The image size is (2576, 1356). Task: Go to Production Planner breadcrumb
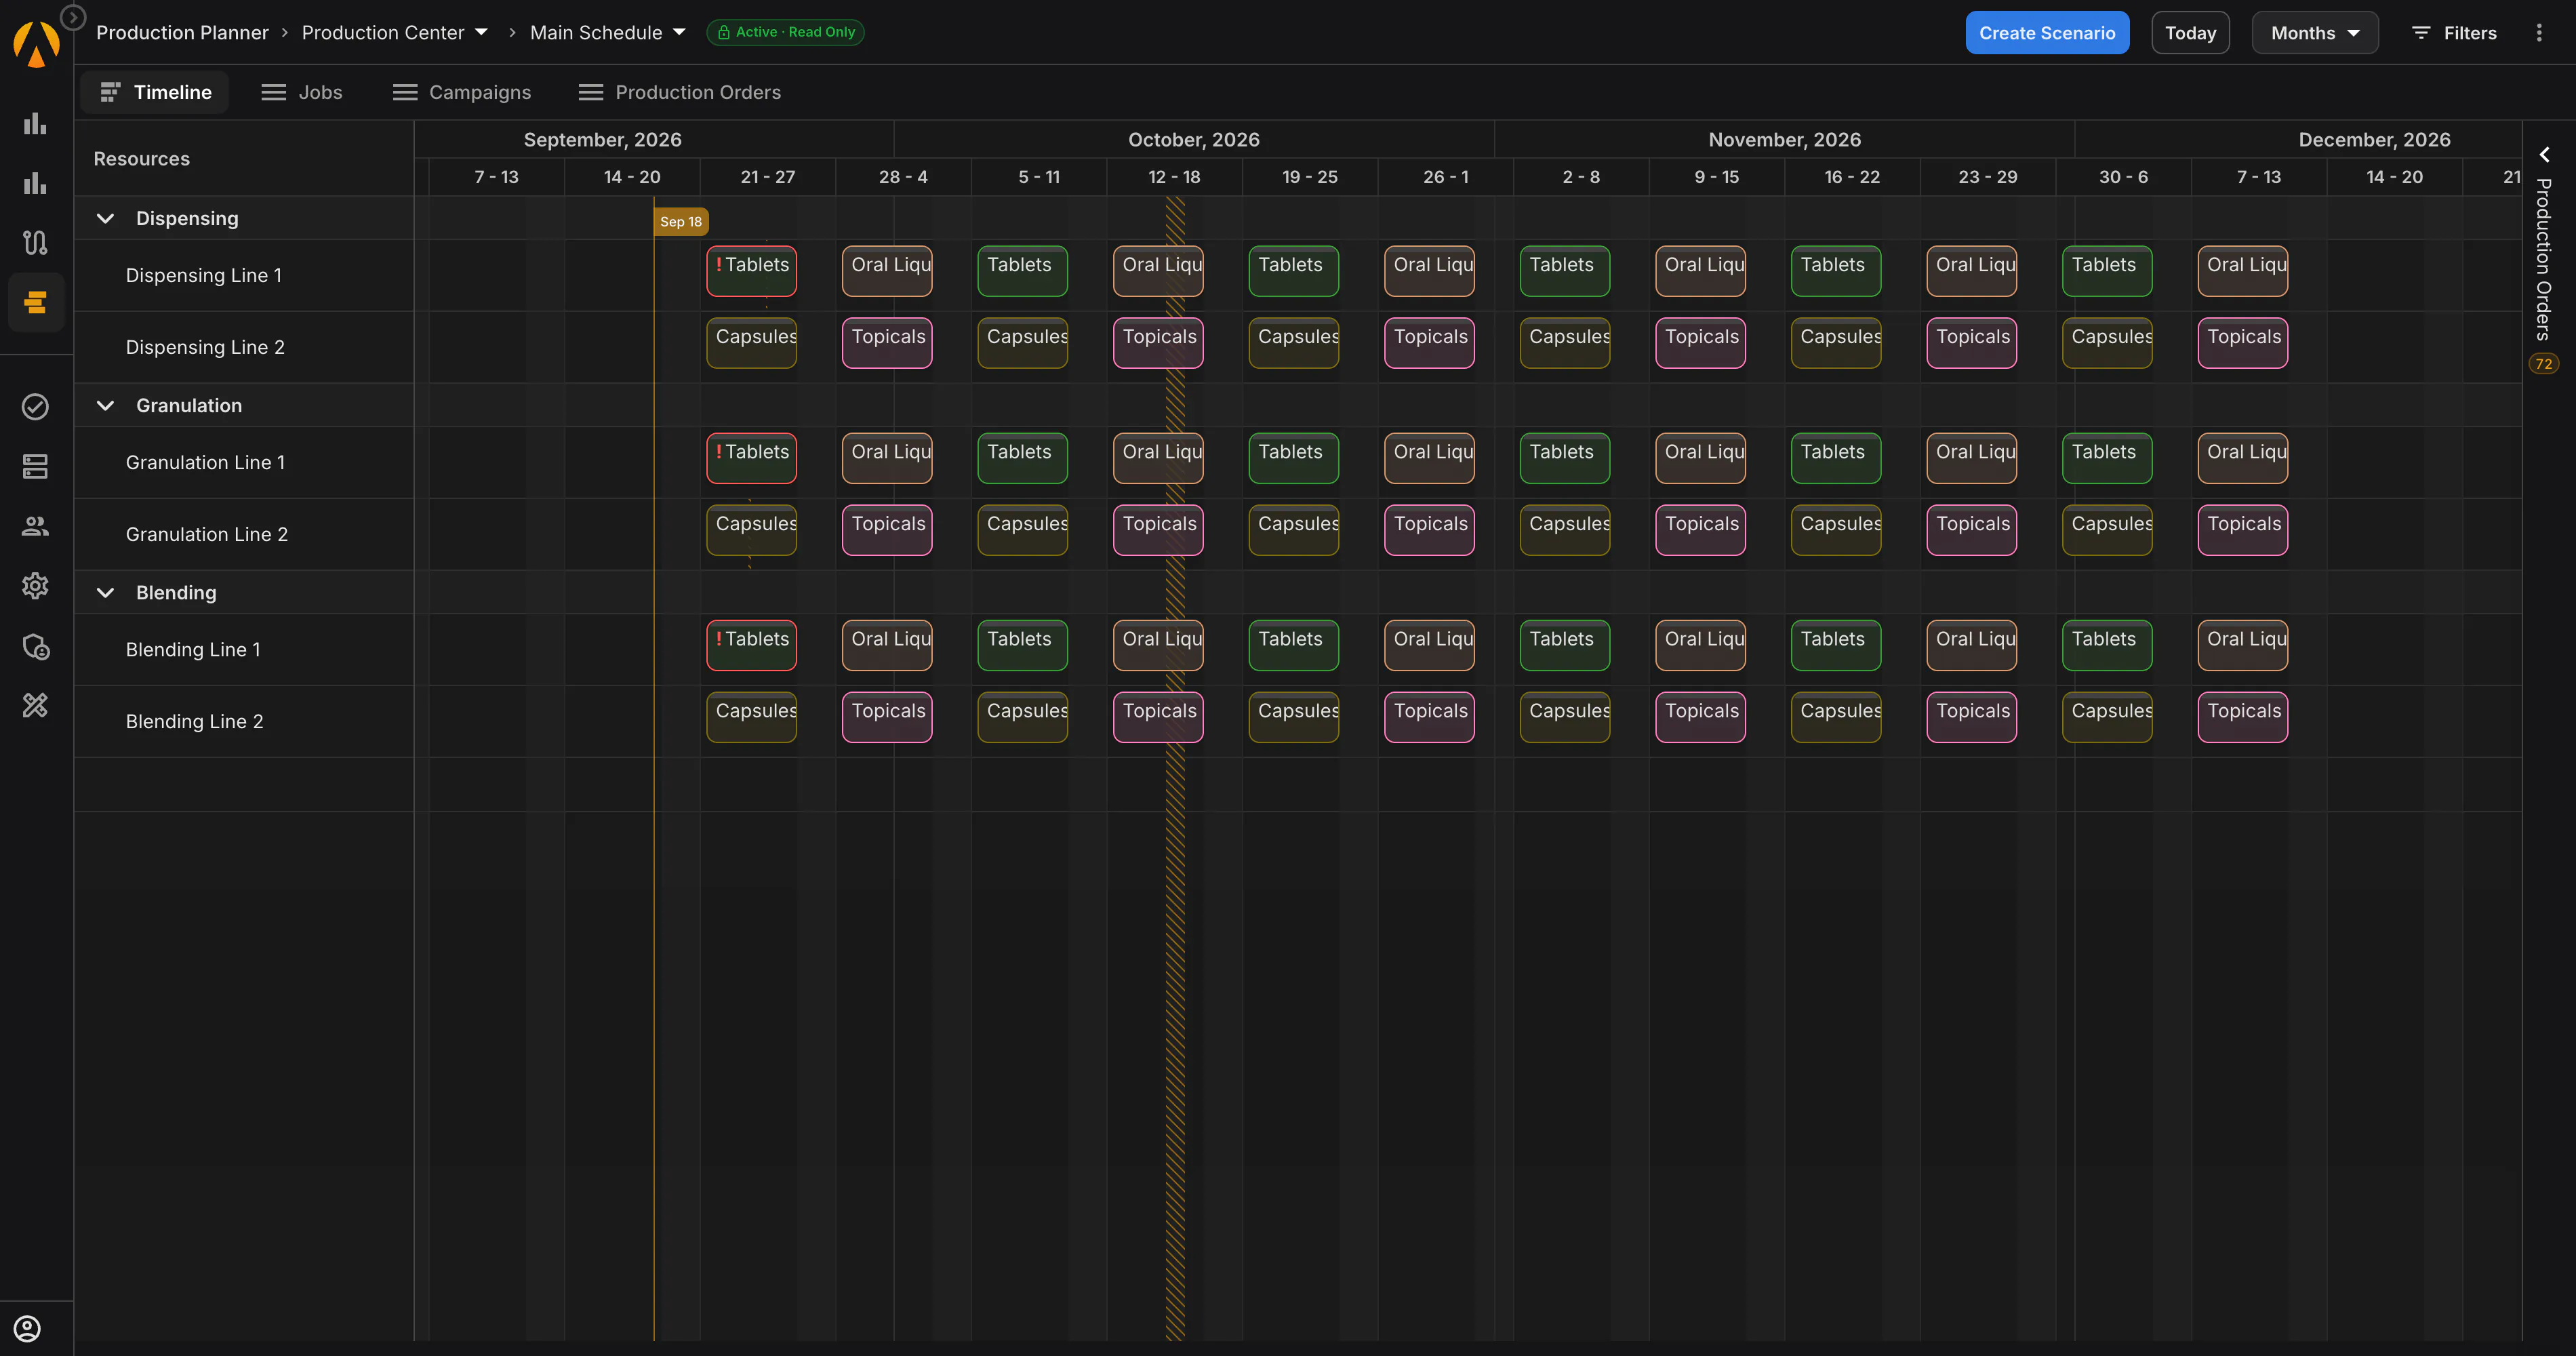(x=182, y=33)
